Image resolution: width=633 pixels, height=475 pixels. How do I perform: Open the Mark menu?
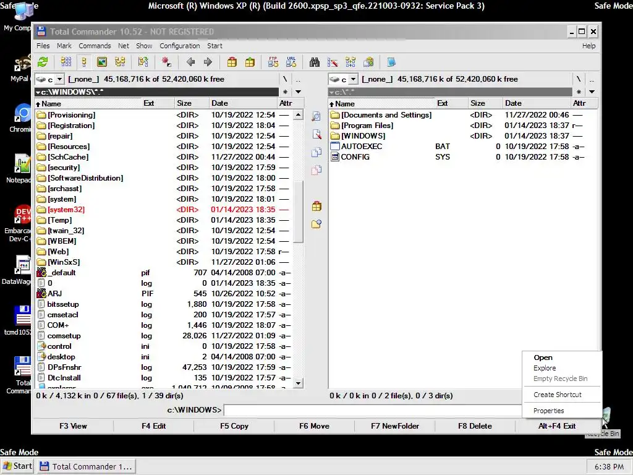tap(64, 46)
